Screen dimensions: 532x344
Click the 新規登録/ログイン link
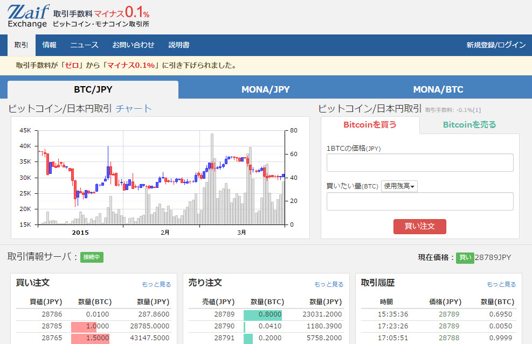coord(496,45)
